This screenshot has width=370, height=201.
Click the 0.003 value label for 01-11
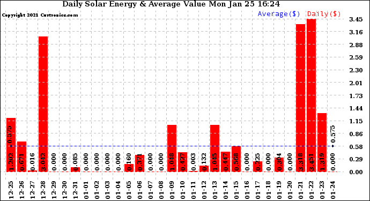pos(193,162)
